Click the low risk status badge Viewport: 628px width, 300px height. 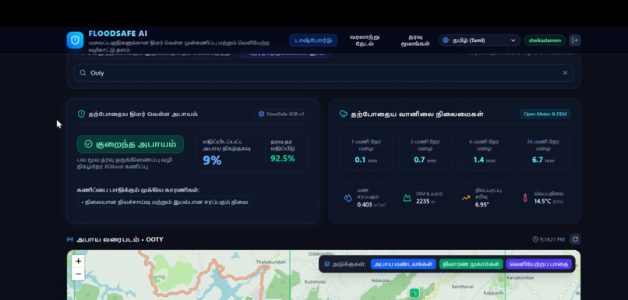pos(131,144)
